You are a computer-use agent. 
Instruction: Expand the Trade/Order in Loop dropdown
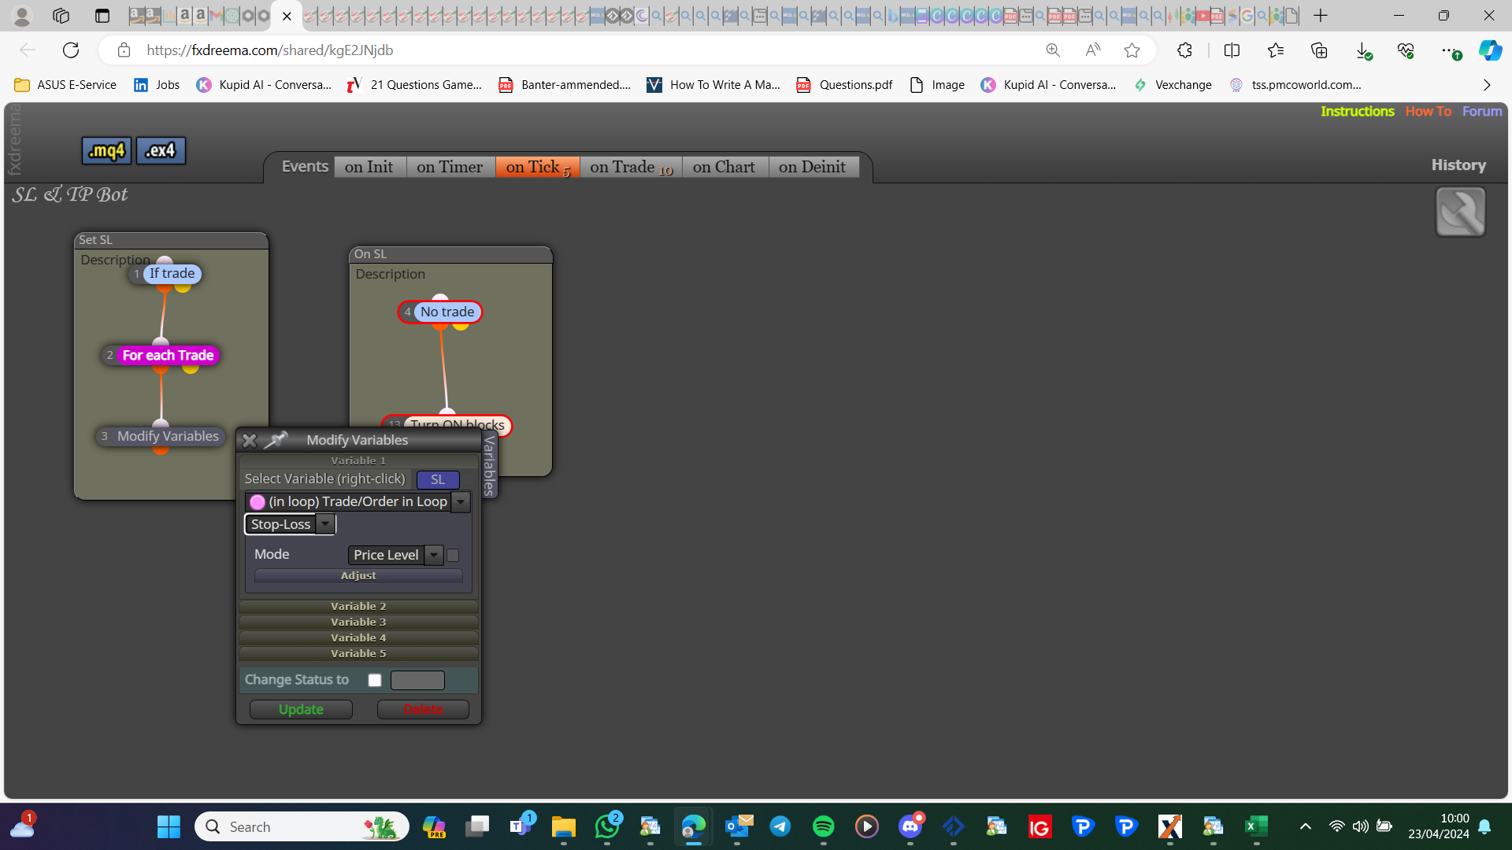[461, 502]
